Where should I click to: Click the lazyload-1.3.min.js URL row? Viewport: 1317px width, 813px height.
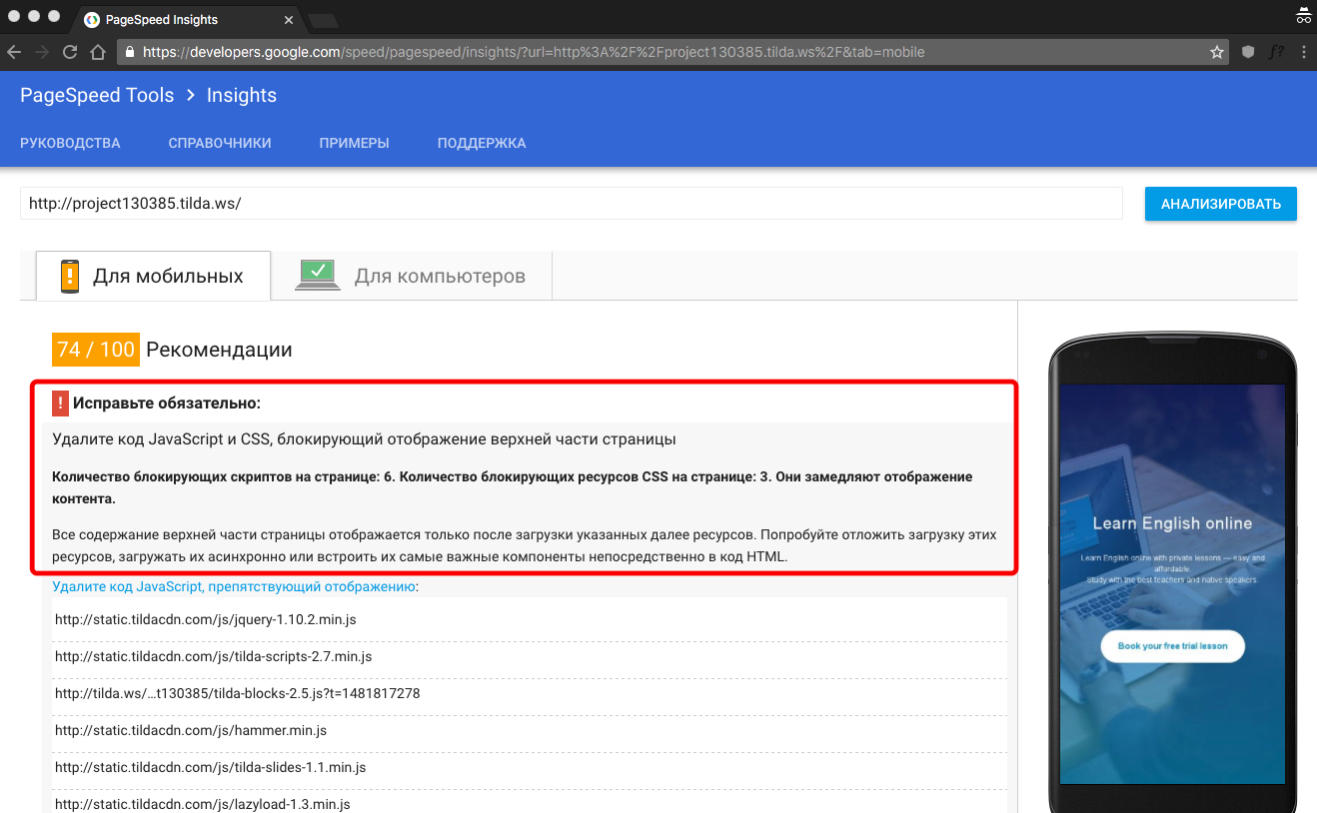[530, 802]
